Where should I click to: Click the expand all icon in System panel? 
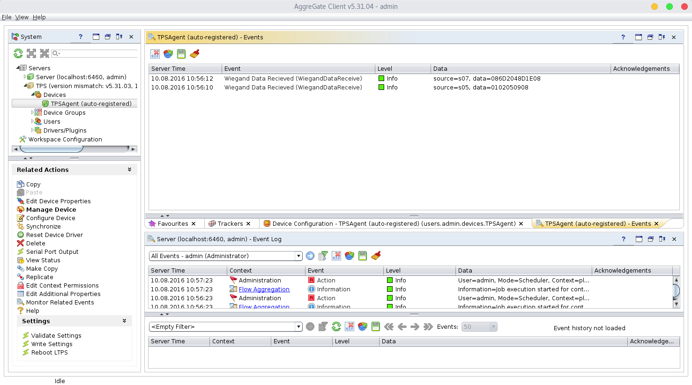(31, 53)
